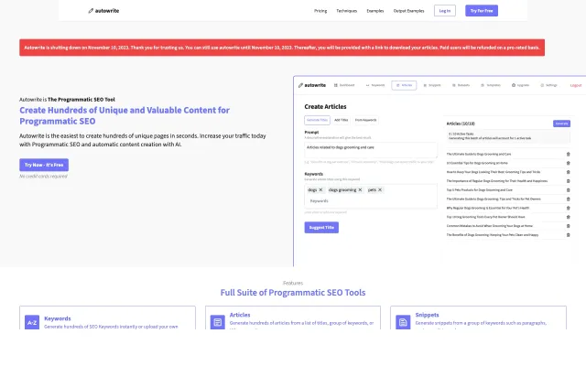This screenshot has width=586, height=366.
Task: Switch to the Add Titles tab
Action: point(341,120)
